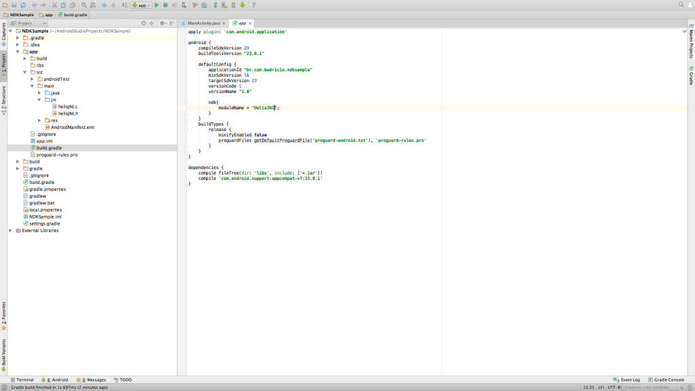
Task: Expand the External Libraries node
Action: [x=10, y=230]
